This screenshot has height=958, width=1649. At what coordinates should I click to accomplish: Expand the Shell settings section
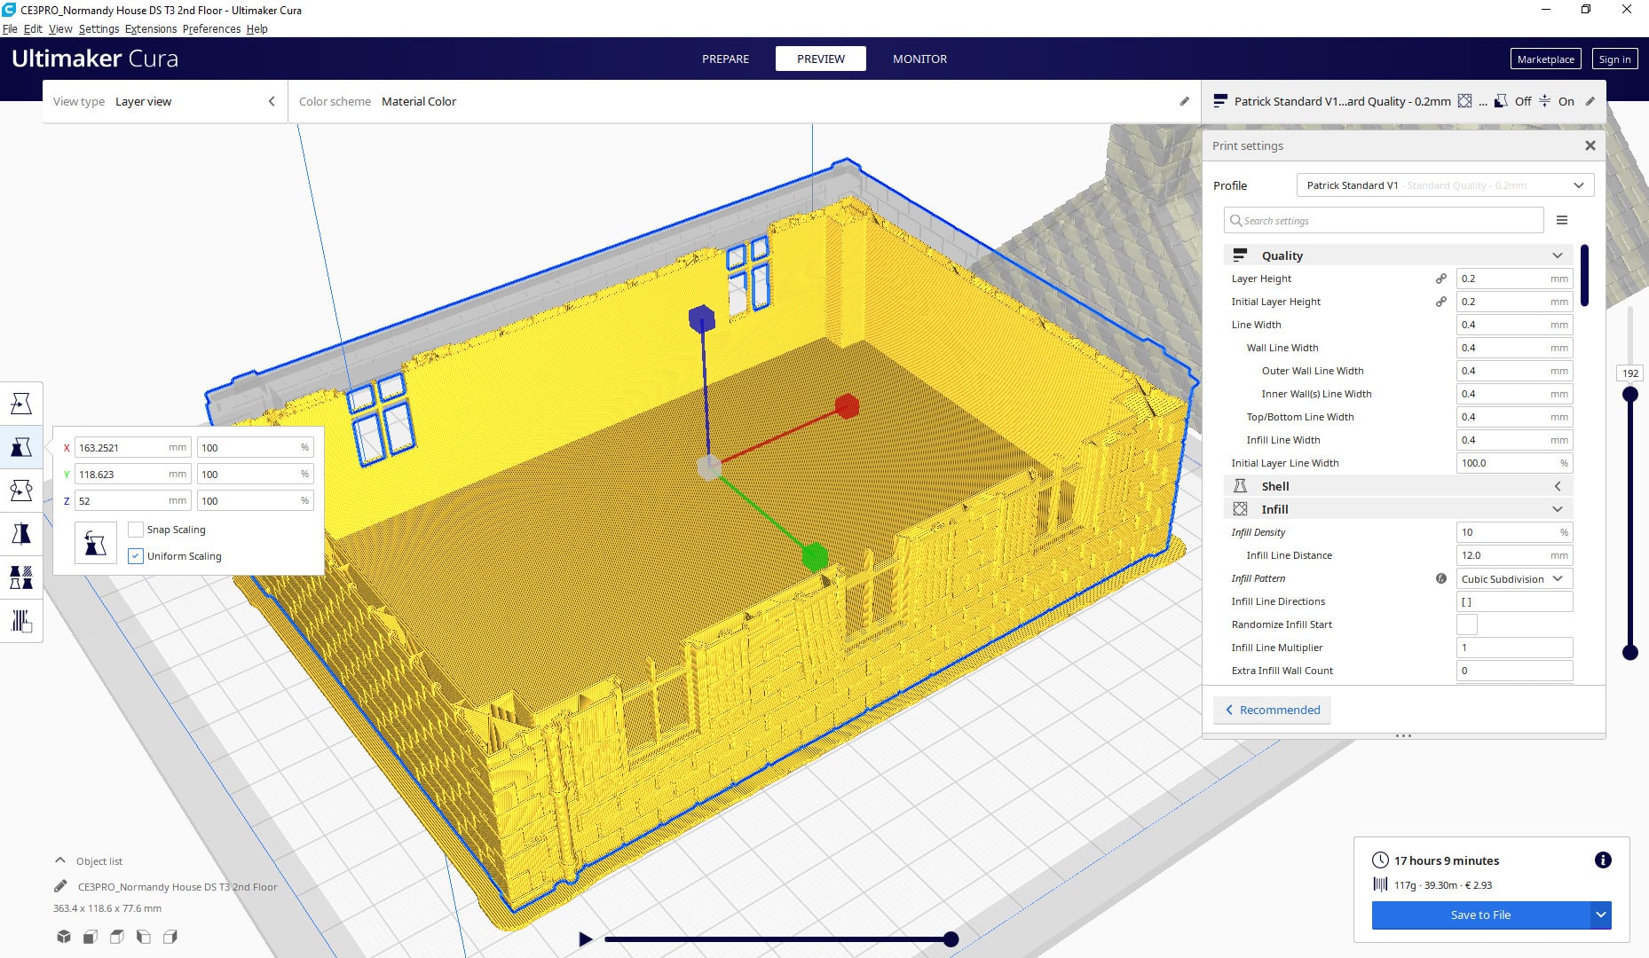[1398, 486]
